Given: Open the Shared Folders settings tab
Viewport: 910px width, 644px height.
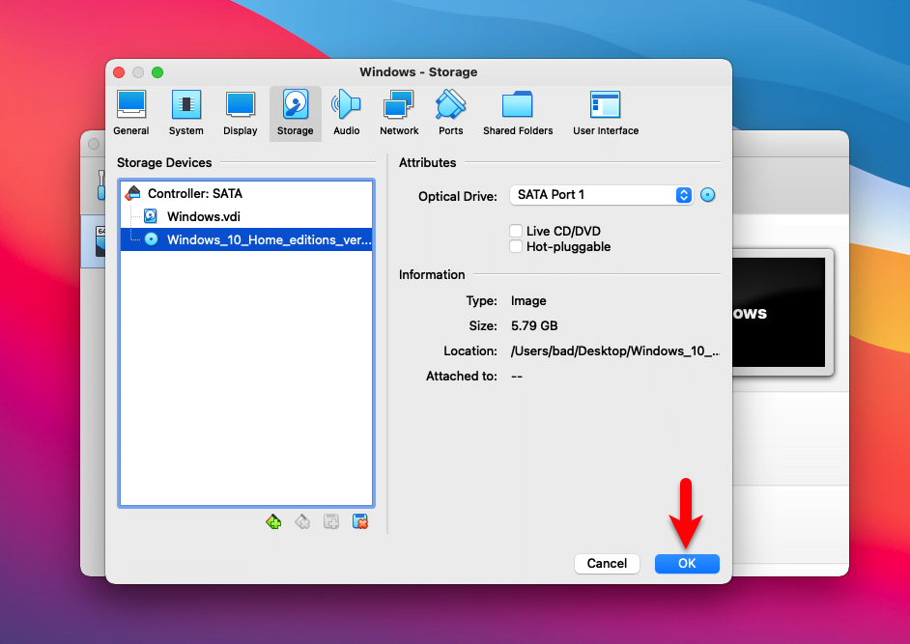Looking at the screenshot, I should pyautogui.click(x=518, y=114).
